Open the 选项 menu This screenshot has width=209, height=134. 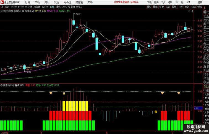click(x=170, y=2)
